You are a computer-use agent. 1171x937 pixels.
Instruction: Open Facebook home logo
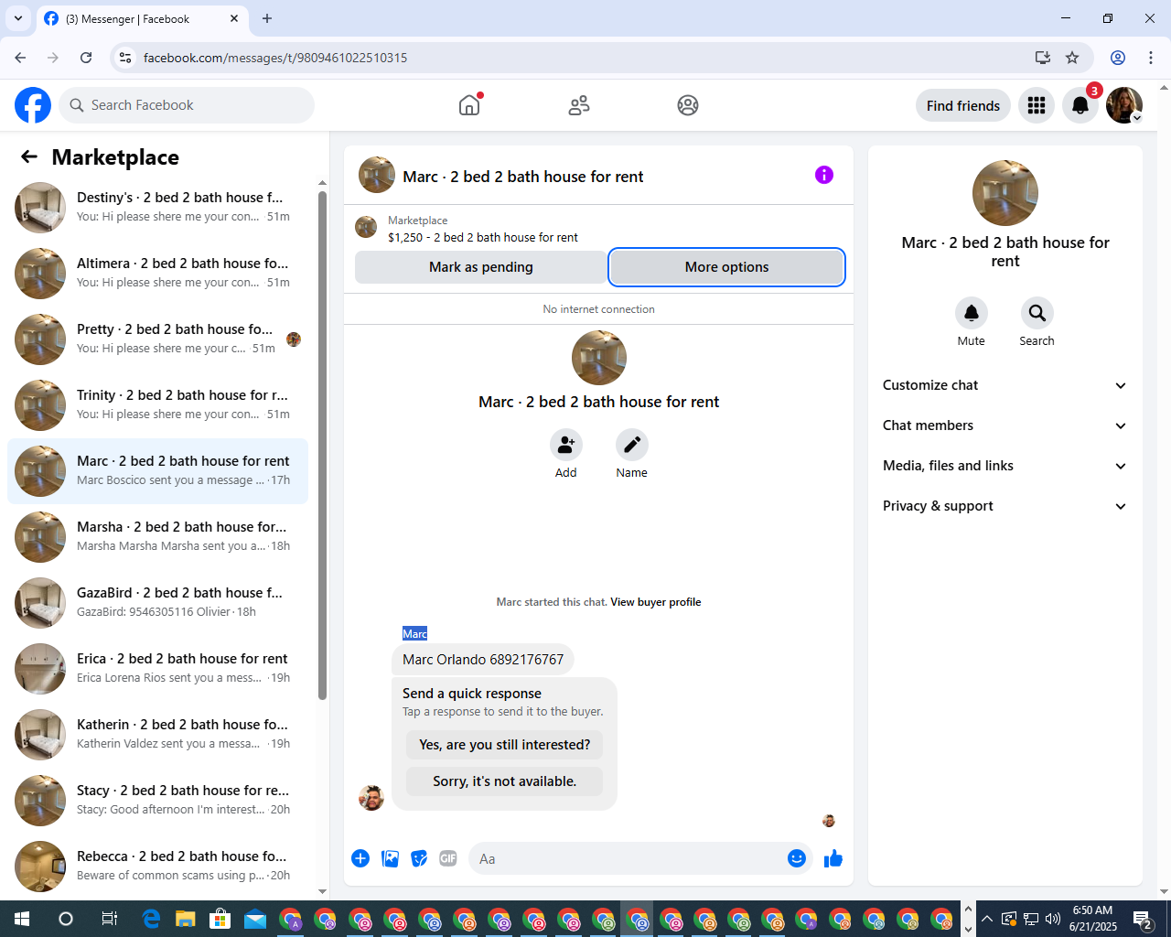tap(33, 105)
